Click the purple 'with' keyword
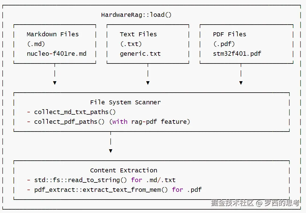306x213 pixels. [x=120, y=122]
